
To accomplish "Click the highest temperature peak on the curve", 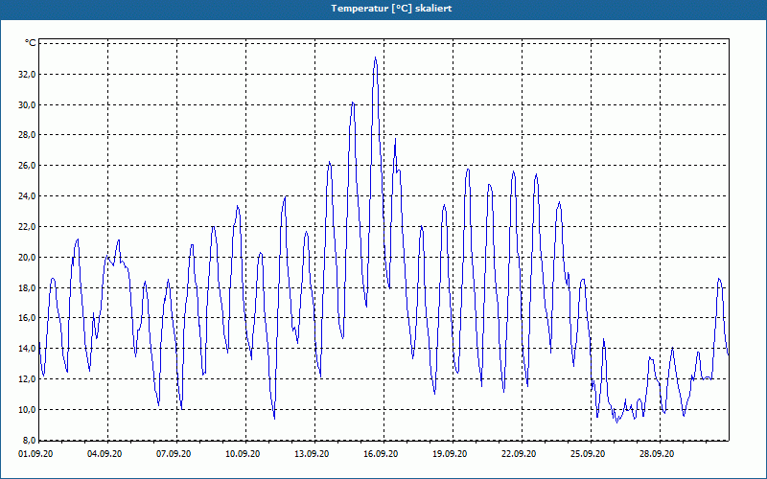I will tap(375, 58).
